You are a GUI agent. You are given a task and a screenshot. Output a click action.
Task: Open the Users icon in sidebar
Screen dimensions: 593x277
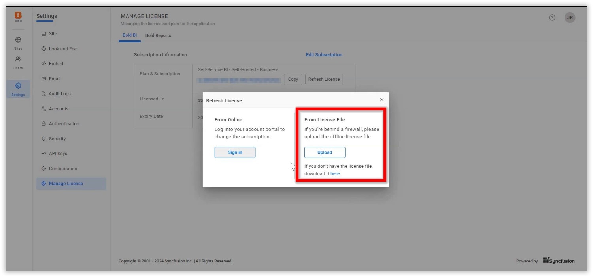[18, 59]
